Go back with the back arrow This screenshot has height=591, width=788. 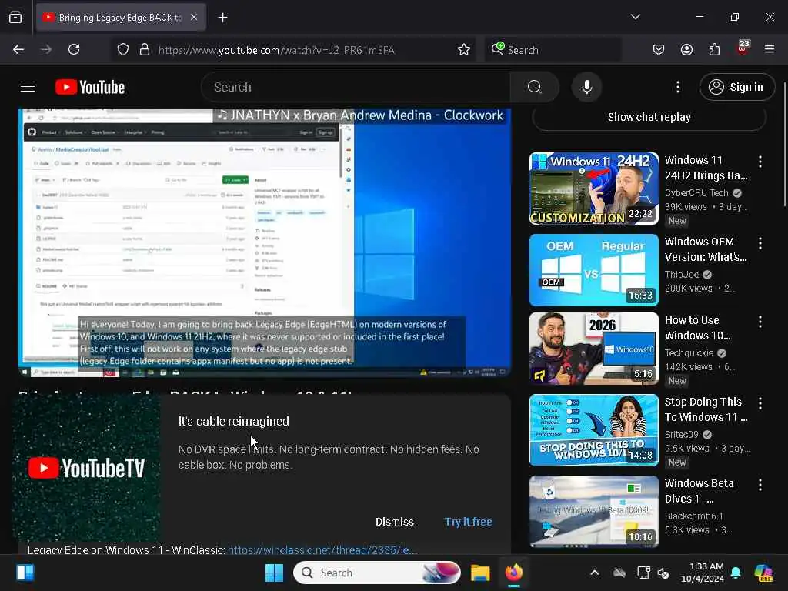coord(18,49)
